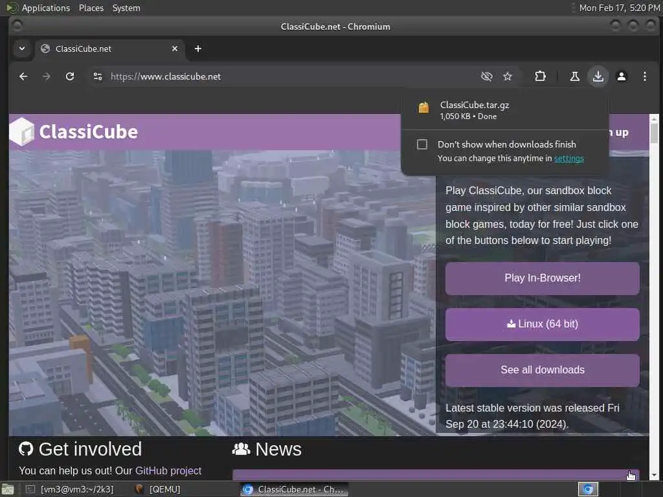663x497 pixels.
Task: Open the Chromium three-dot menu
Action: (x=644, y=76)
